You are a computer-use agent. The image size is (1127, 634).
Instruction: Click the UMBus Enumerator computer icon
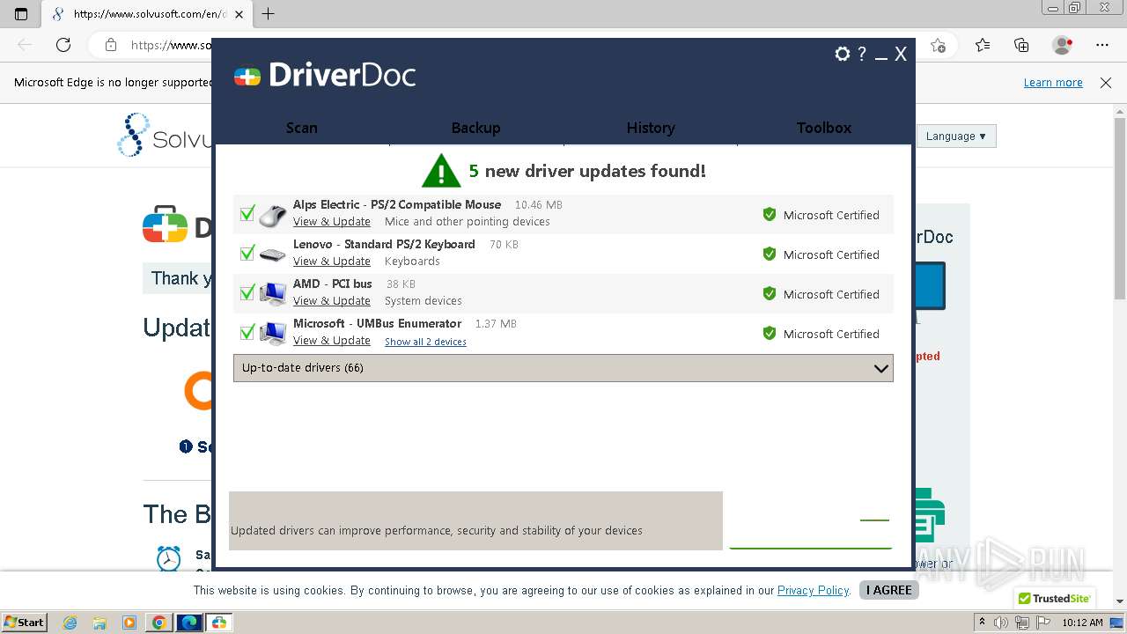273,333
